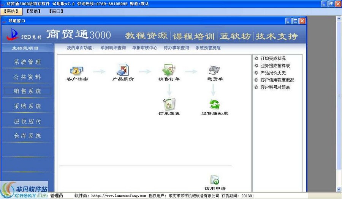Image resolution: width=342 pixels, height=199 pixels.
Task: Open the 技术支持 banner link
Action: (x=277, y=36)
